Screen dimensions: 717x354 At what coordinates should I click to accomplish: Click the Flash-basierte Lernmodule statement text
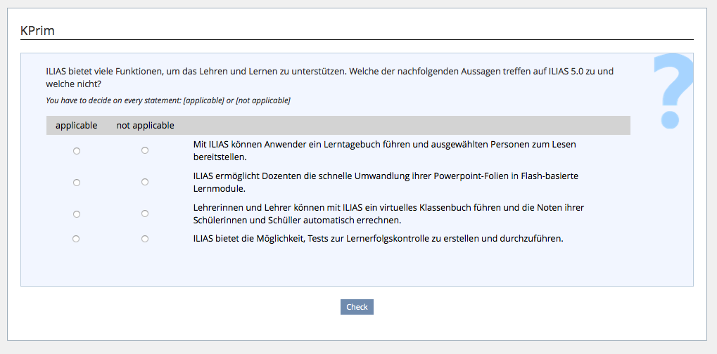pos(385,182)
